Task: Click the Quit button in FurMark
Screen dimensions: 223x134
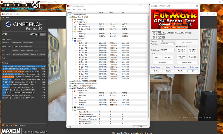Action: pyautogui.click(x=193, y=71)
